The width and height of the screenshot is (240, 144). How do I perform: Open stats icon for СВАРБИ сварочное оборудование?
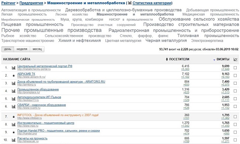[14, 106]
